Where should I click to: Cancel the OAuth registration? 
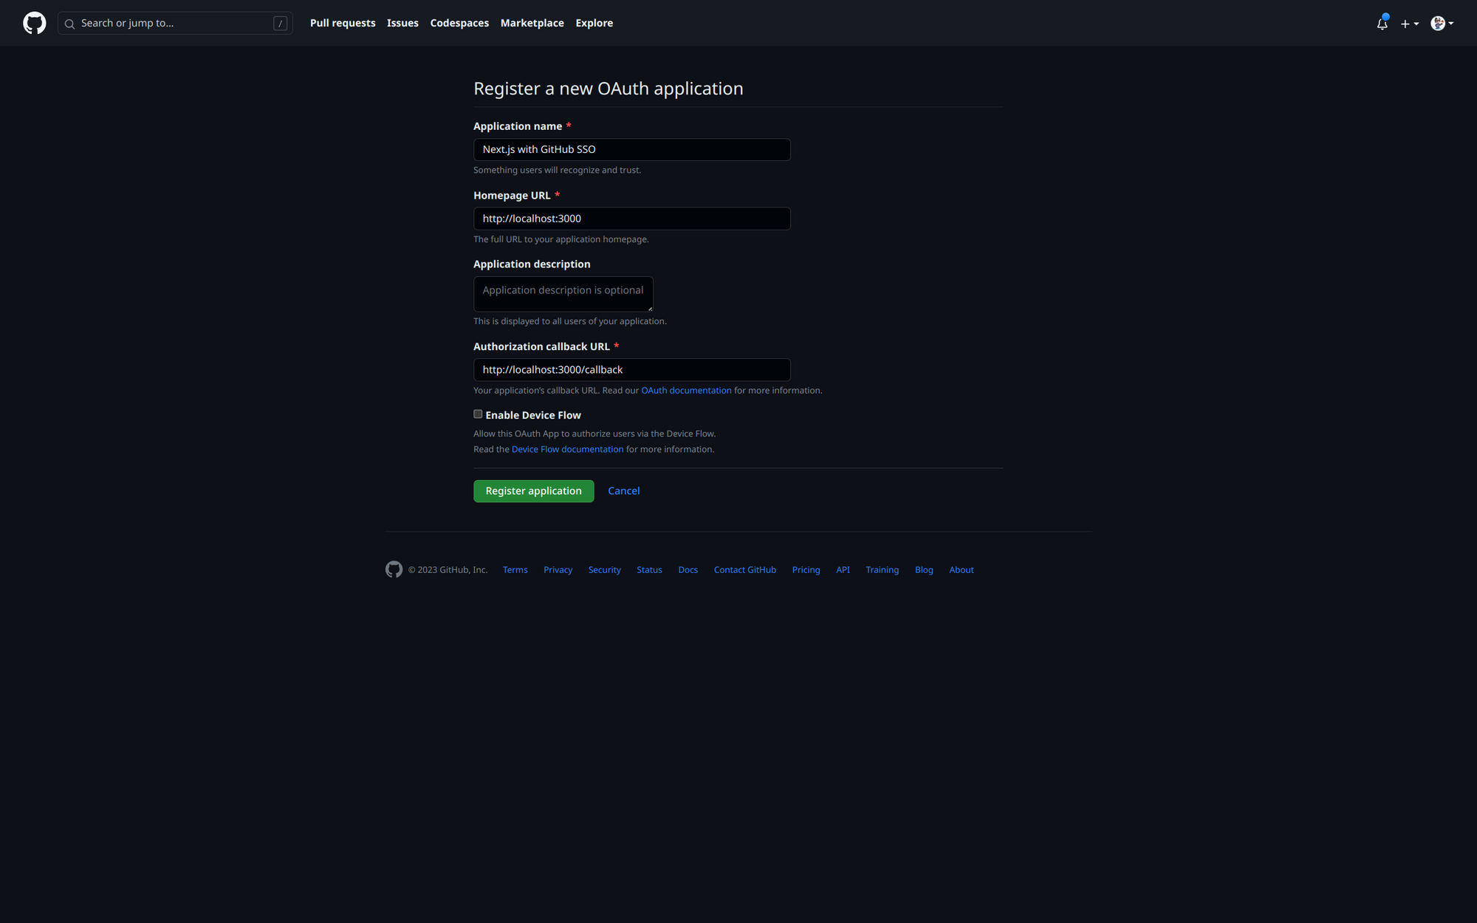(x=623, y=491)
